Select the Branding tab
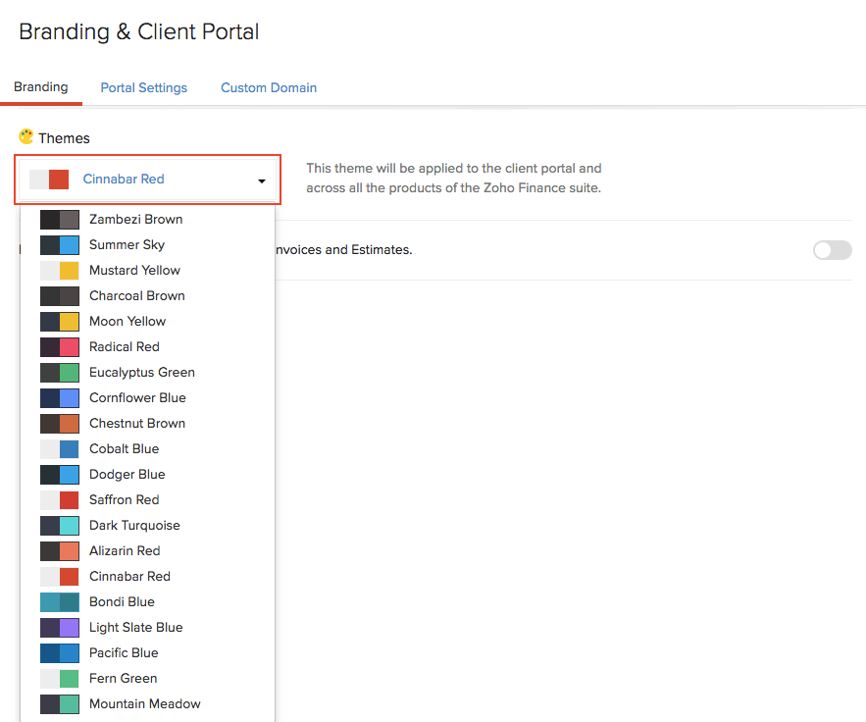This screenshot has height=722, width=866. click(x=41, y=86)
